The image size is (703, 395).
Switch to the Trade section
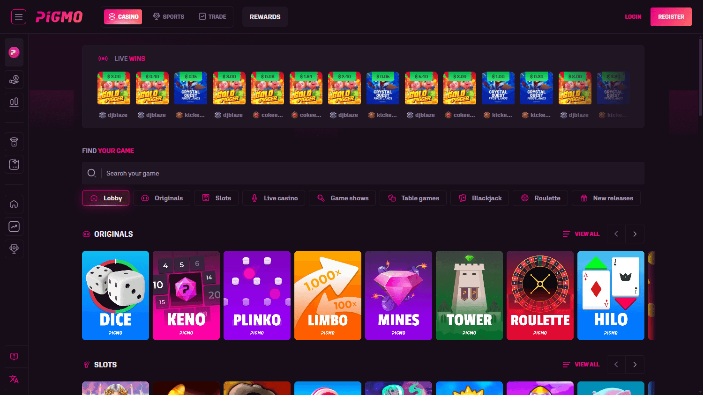pyautogui.click(x=212, y=17)
